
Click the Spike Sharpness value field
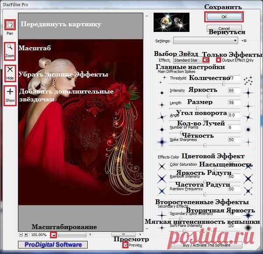(x=234, y=140)
